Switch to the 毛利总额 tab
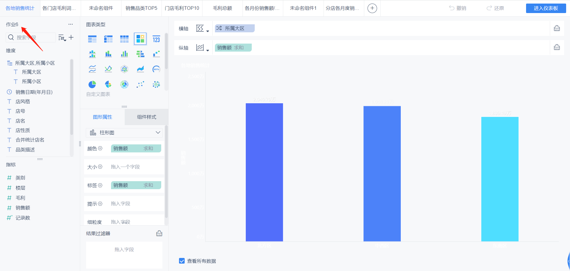This screenshot has height=271, width=570. pos(222,8)
